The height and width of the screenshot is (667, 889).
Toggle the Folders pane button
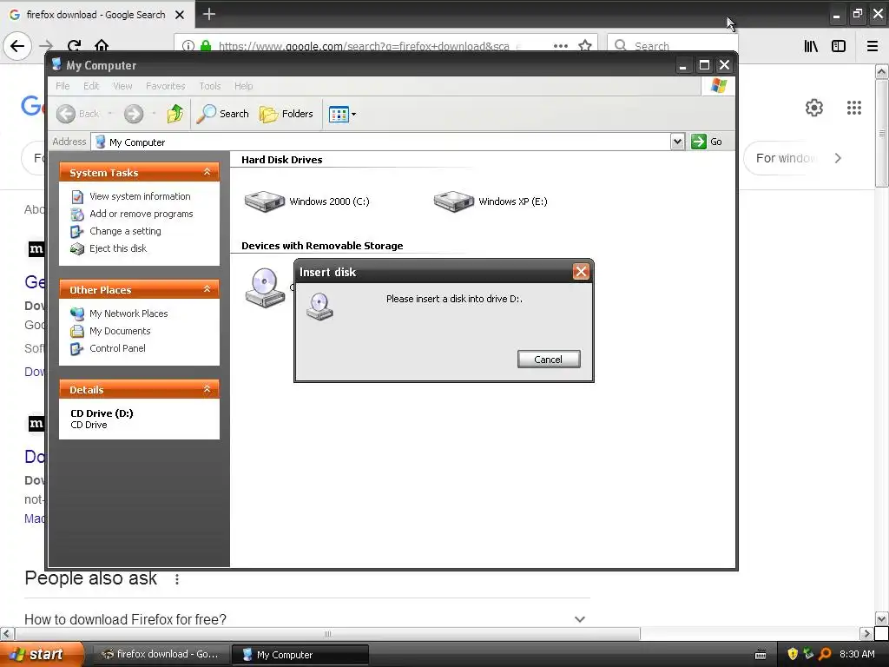point(286,114)
